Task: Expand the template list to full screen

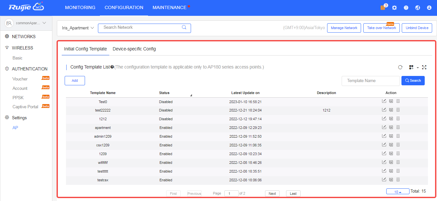Action: click(x=424, y=67)
